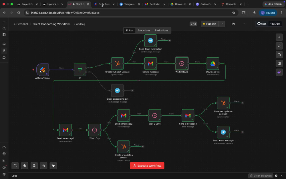The image size is (286, 179).
Task: Click the Clear execution button
Action: pyautogui.click(x=261, y=176)
